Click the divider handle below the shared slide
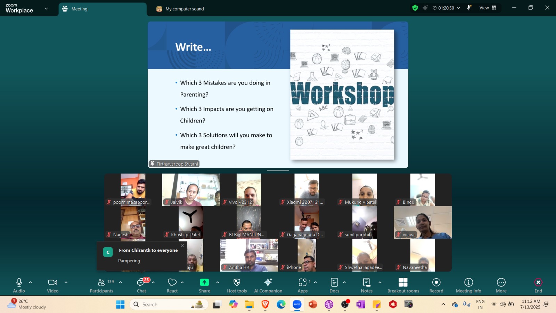 [278, 170]
